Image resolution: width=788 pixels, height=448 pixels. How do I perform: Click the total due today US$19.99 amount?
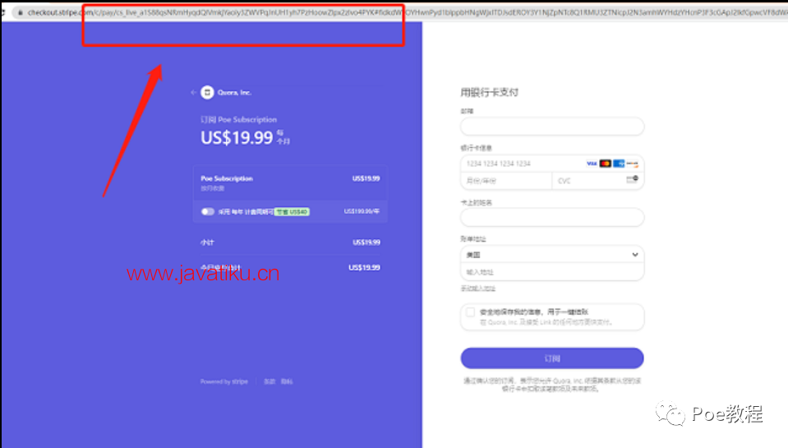point(364,267)
